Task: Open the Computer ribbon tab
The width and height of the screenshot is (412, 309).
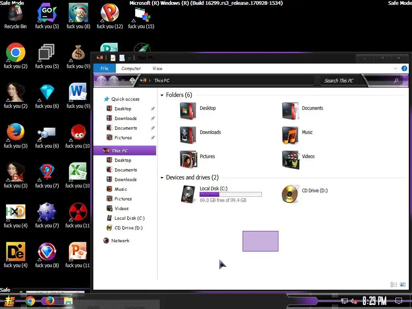Action: [x=131, y=68]
